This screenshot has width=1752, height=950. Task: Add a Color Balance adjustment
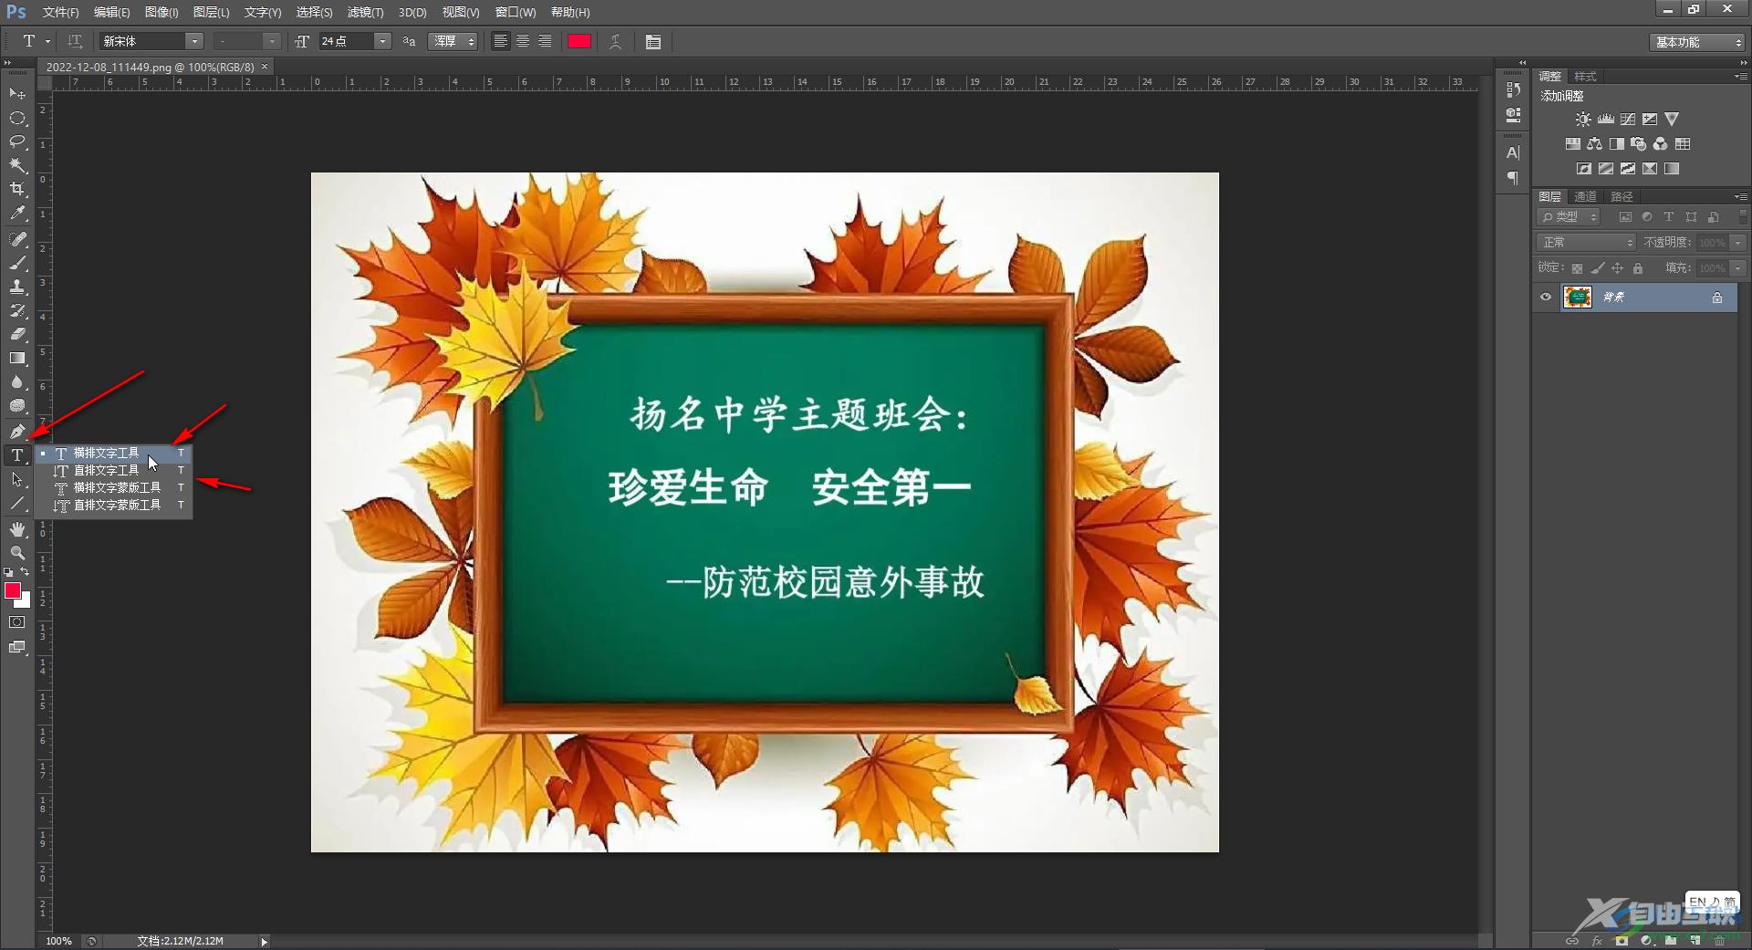point(1594,144)
